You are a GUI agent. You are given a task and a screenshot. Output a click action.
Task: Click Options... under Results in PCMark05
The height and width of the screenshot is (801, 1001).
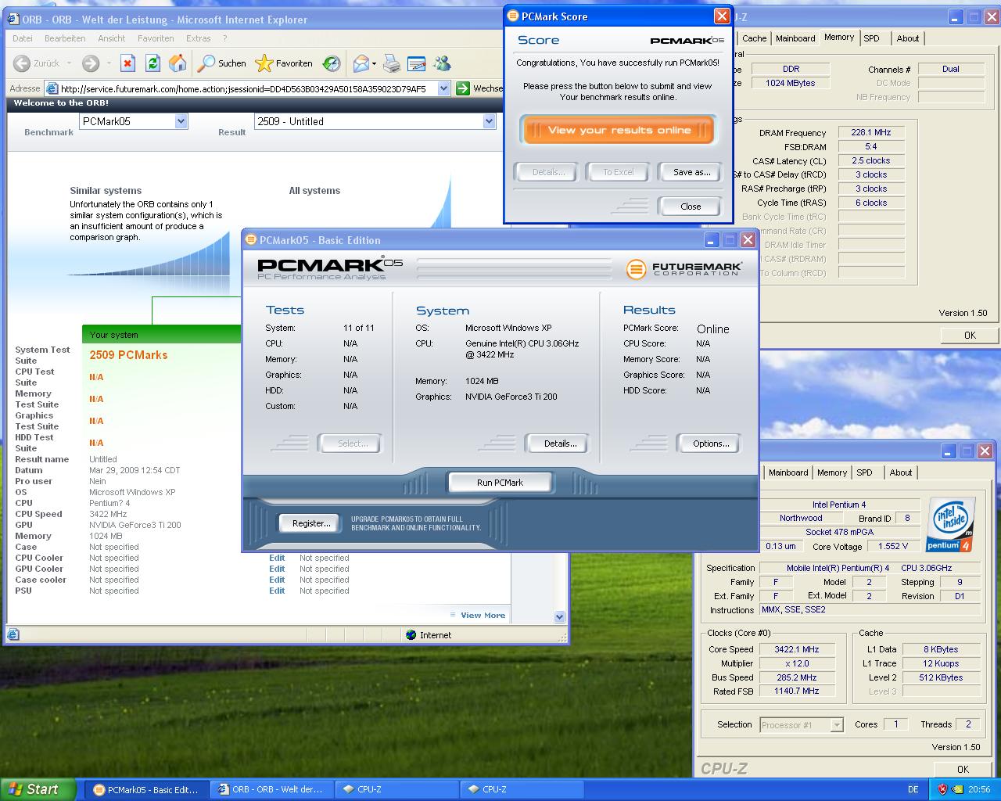coord(710,444)
